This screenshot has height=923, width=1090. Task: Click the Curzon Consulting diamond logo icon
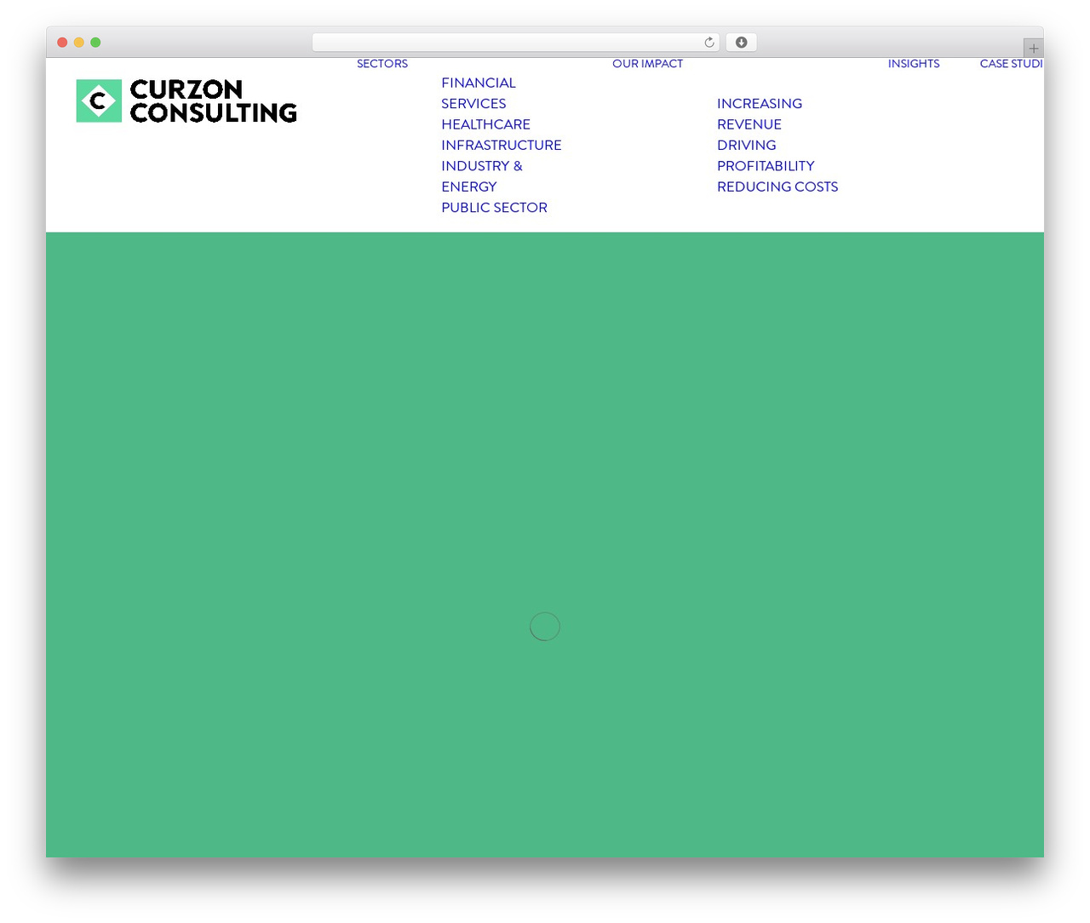click(x=99, y=100)
